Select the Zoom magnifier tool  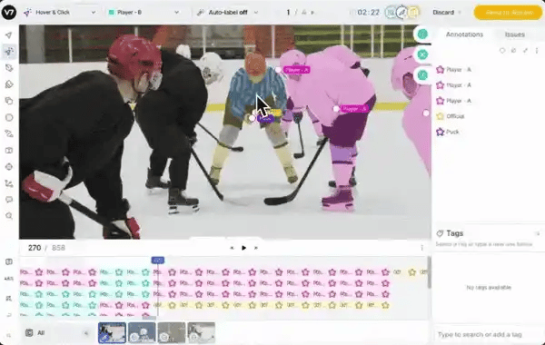click(9, 216)
